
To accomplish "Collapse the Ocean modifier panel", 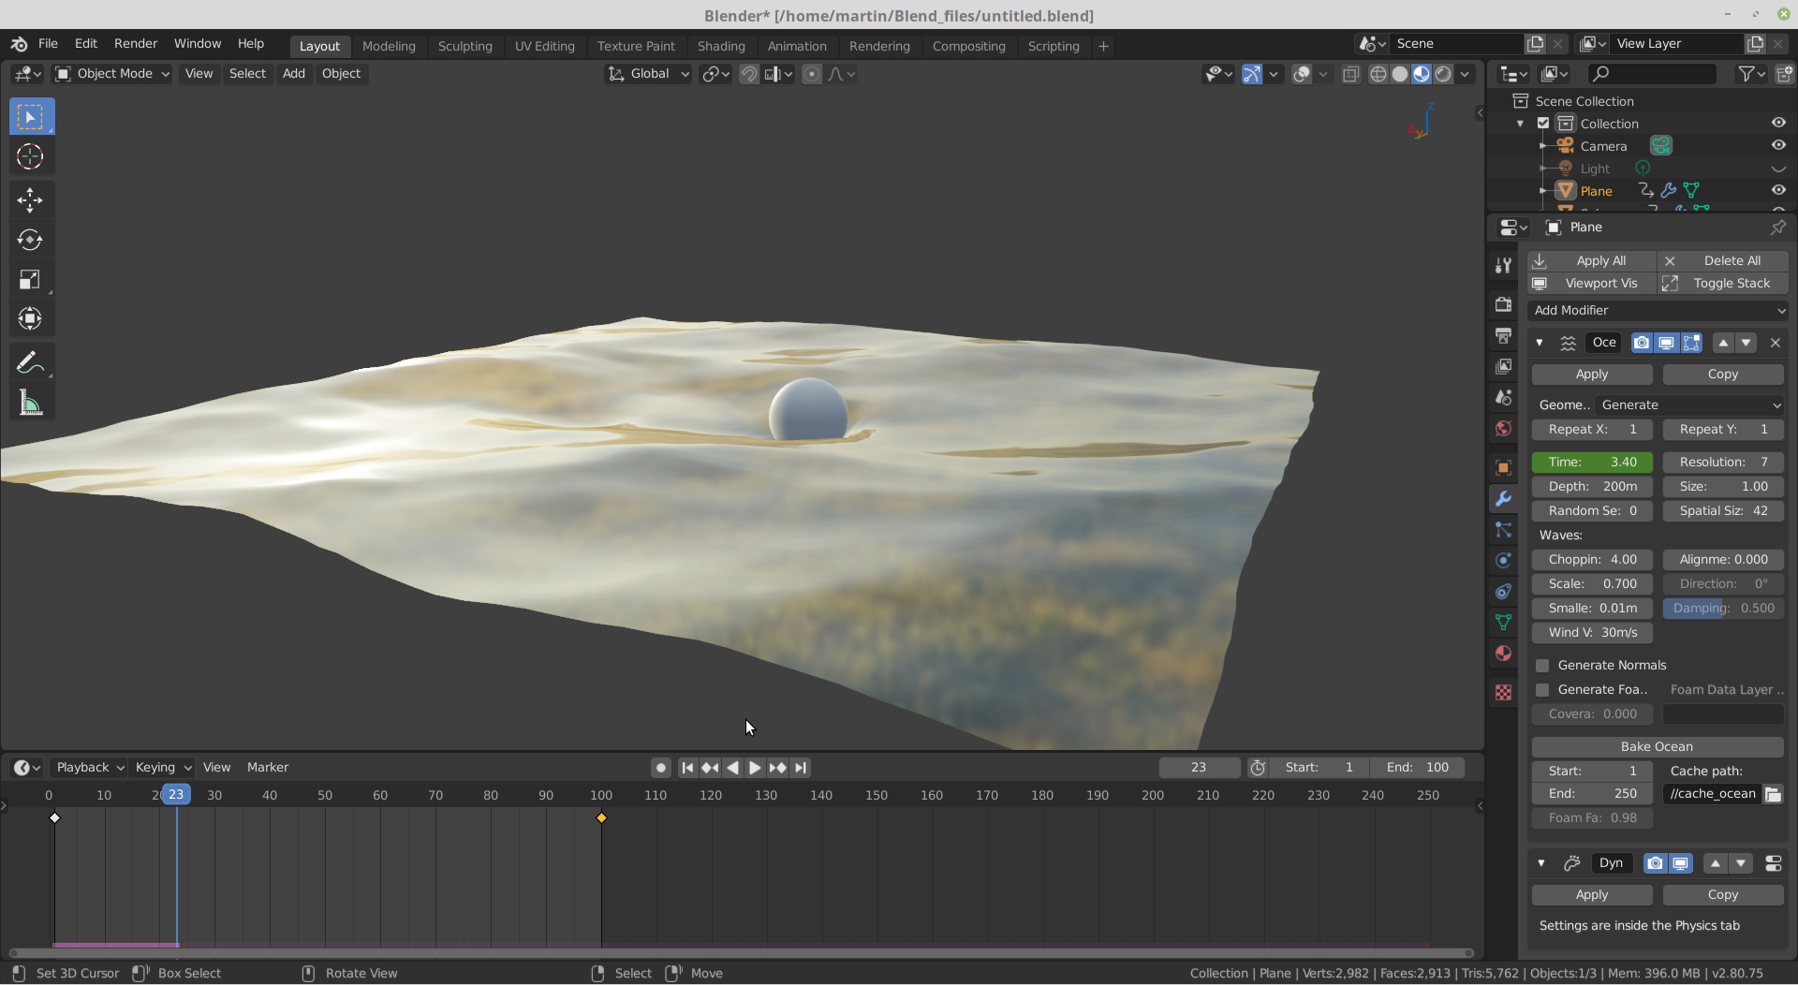I will [x=1540, y=343].
